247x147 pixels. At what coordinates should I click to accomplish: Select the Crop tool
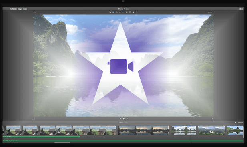point(117,12)
